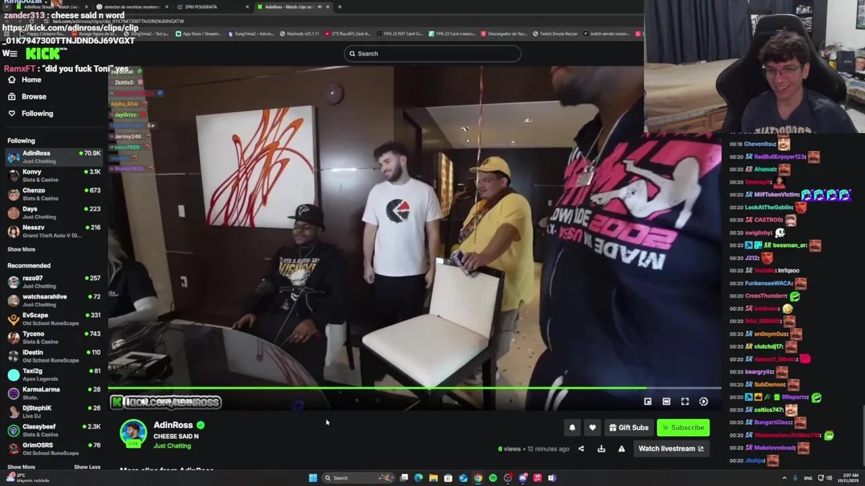
Task: Open File Explorer from the taskbar
Action: pos(433,478)
